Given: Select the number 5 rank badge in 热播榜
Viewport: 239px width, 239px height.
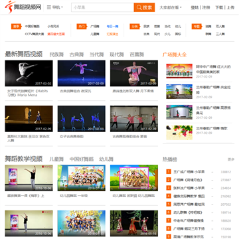Looking at the screenshot, I should click(x=169, y=204).
